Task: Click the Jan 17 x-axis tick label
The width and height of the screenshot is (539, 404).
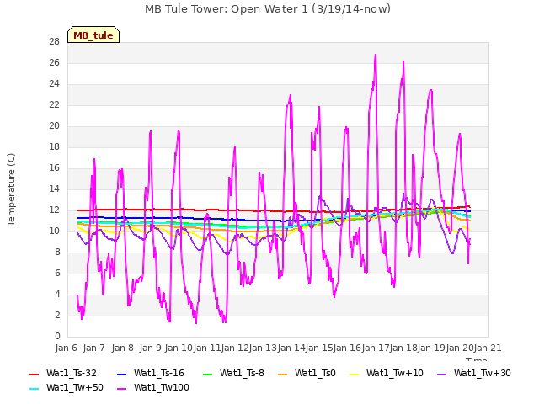Action: click(376, 348)
